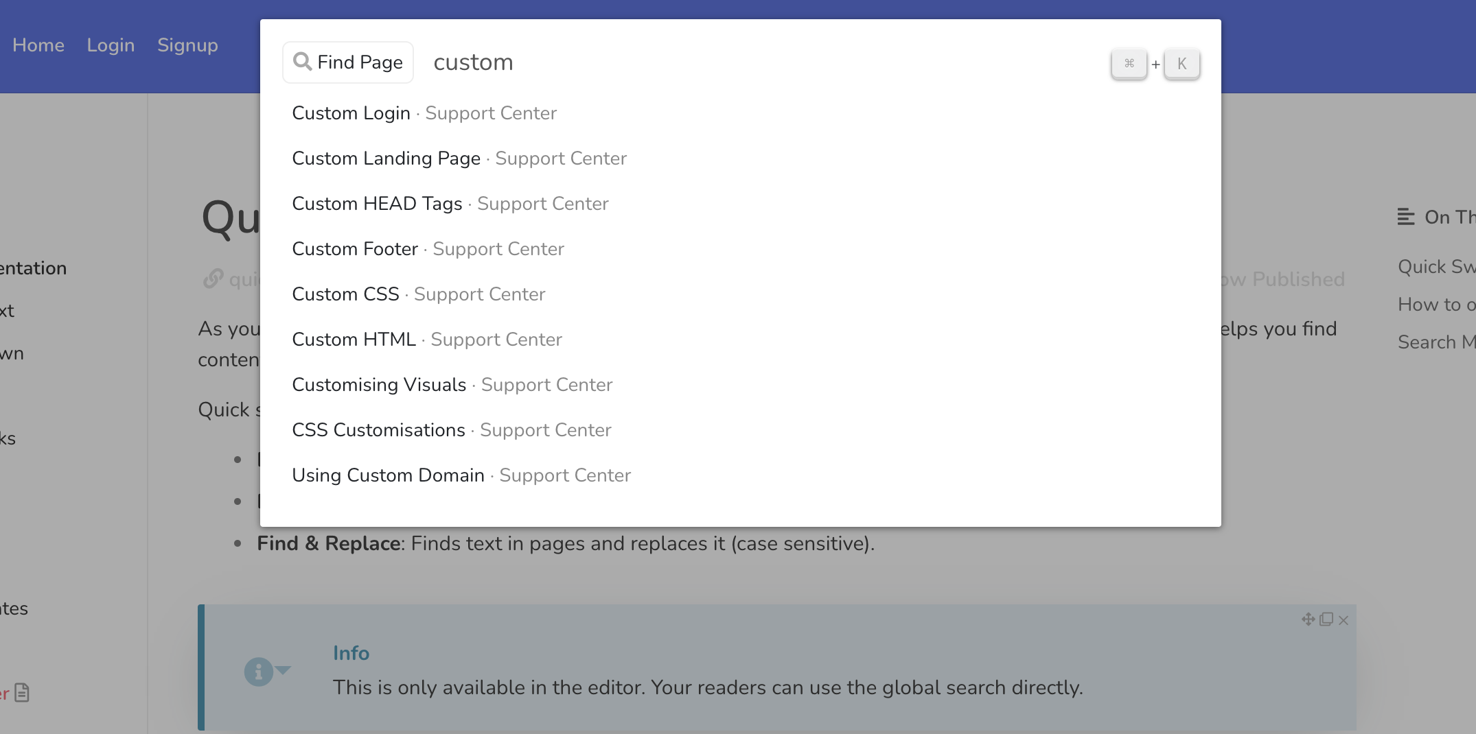Click the document icon in the left sidebar
The image size is (1476, 734).
(x=22, y=693)
